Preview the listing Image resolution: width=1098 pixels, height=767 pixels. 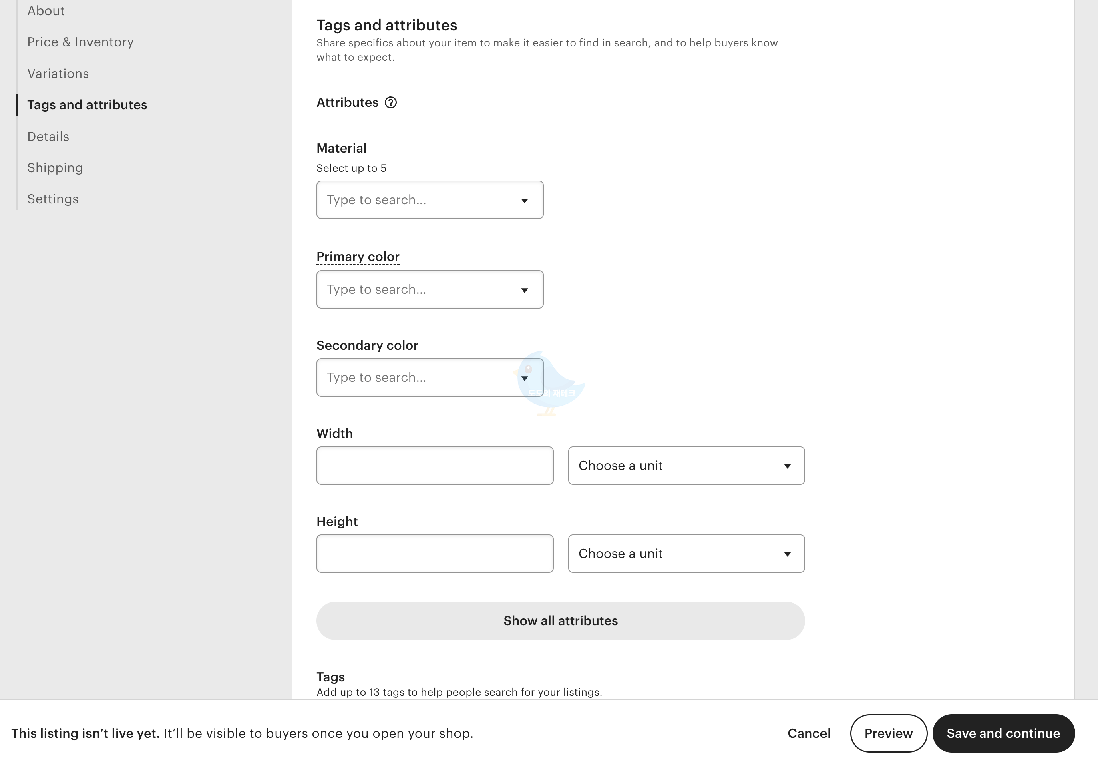click(x=888, y=733)
